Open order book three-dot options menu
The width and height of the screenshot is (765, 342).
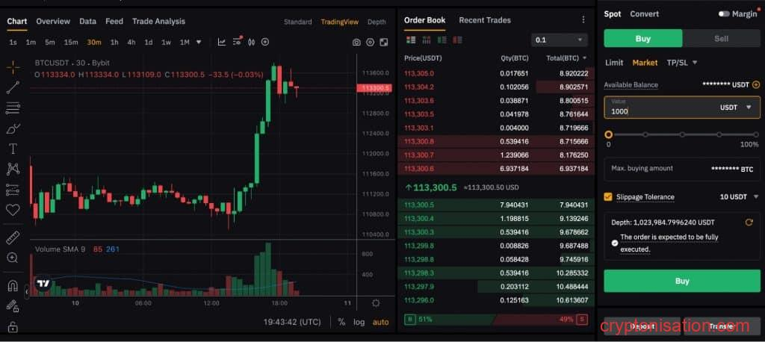[583, 20]
